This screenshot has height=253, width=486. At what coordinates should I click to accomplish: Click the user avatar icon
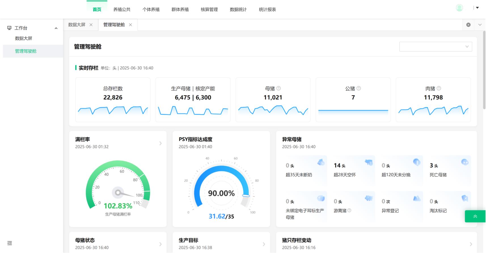(459, 8)
